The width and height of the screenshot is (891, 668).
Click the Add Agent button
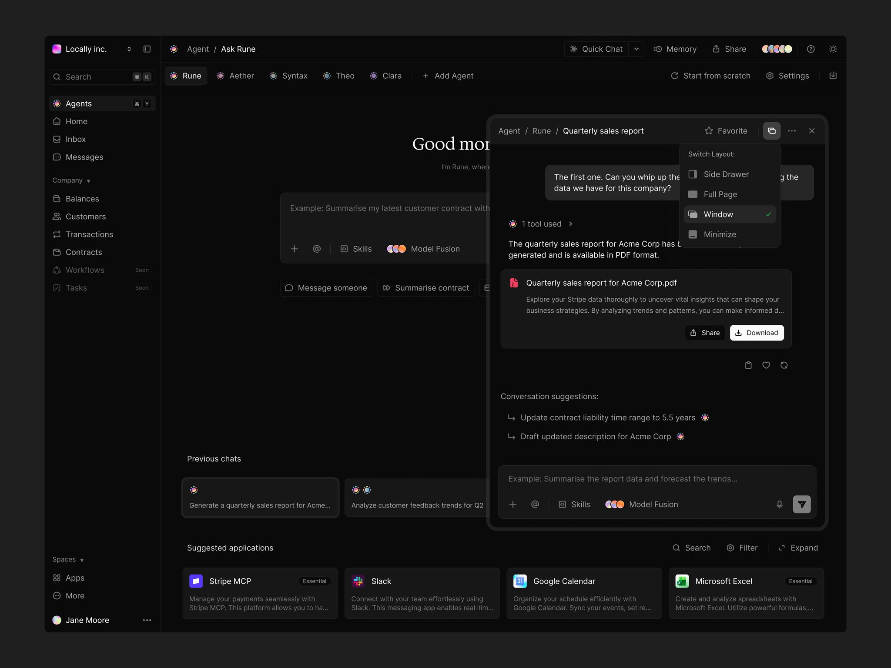(x=448, y=76)
